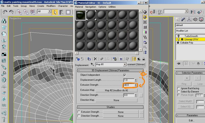
Task: Select the Pick Material From Object eyedropper
Action: 92,64
